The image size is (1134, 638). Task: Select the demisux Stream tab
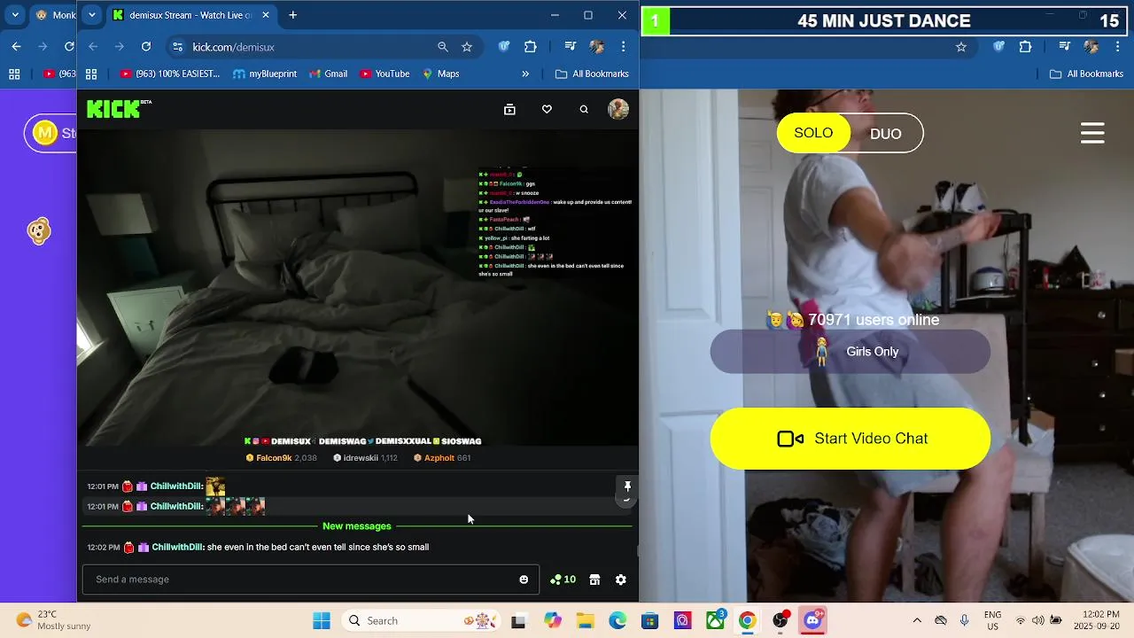[x=190, y=15]
